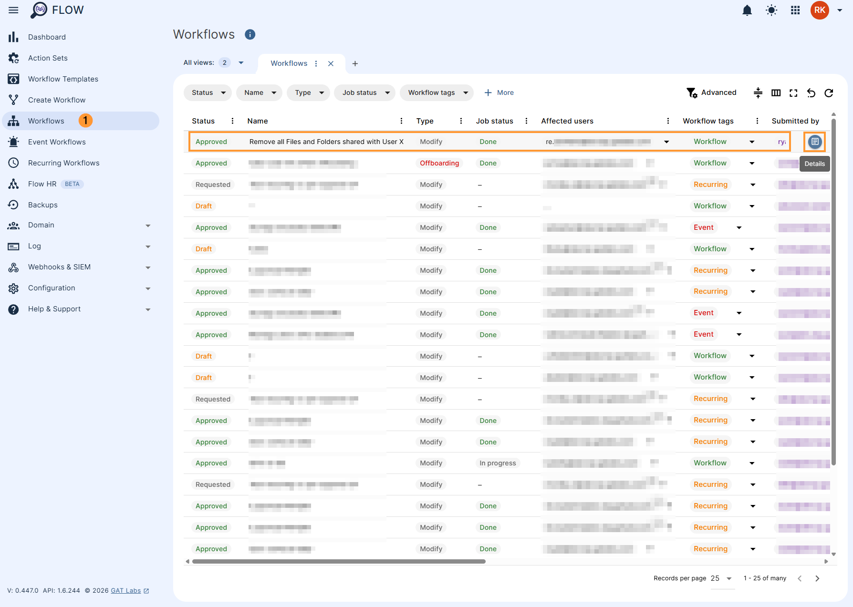Viewport: 853px width, 607px height.
Task: Open Records per page dropdown
Action: [x=722, y=578]
